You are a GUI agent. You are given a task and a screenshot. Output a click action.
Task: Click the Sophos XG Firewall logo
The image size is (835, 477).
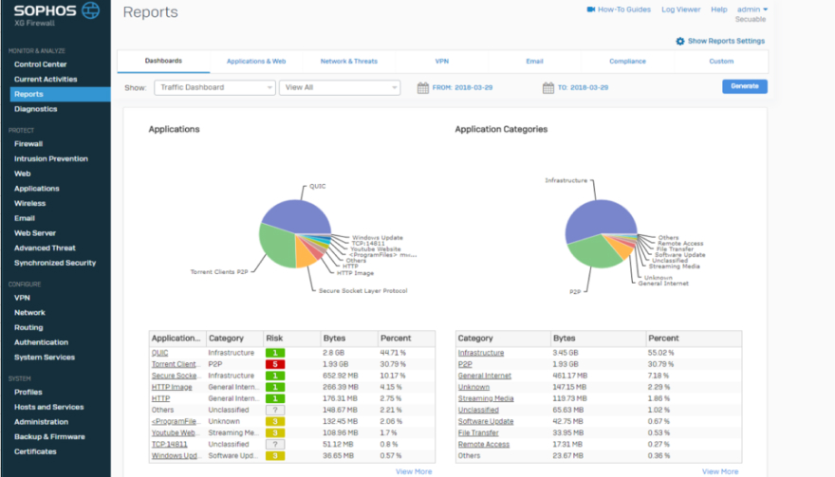click(x=55, y=14)
